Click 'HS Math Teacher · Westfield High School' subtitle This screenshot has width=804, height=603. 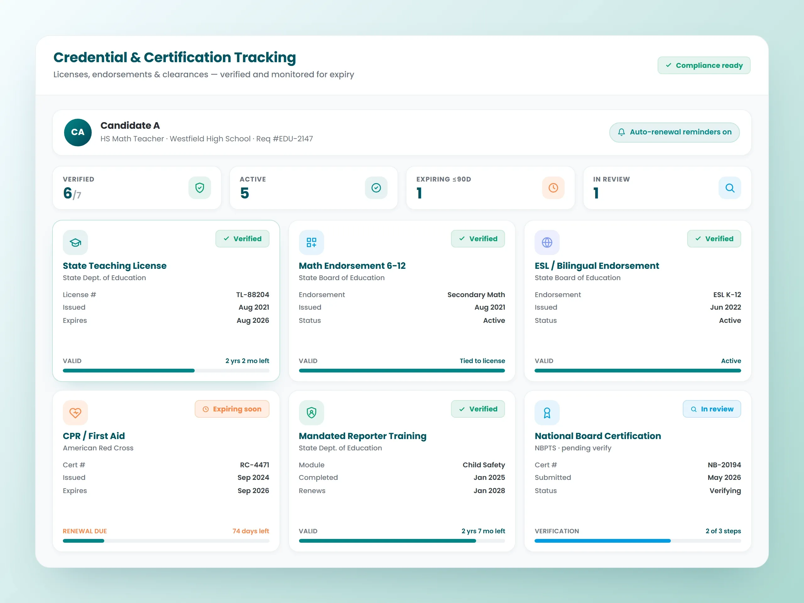pyautogui.click(x=175, y=139)
